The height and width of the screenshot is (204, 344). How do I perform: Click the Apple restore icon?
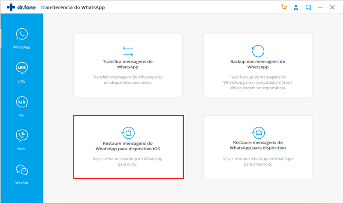pos(128,133)
